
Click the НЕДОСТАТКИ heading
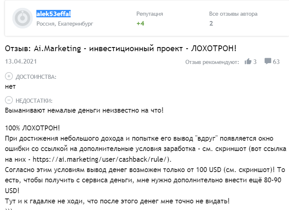(x=34, y=101)
